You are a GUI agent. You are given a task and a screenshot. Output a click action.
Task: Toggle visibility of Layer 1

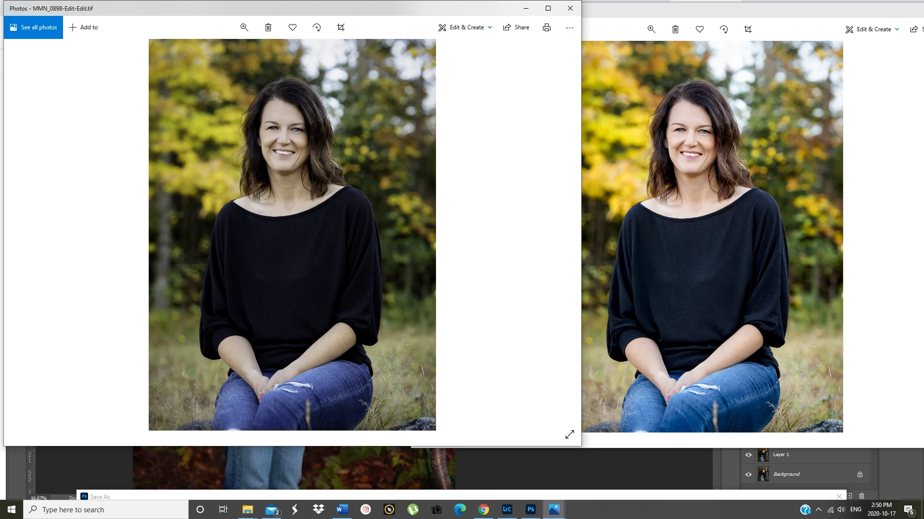(x=748, y=455)
